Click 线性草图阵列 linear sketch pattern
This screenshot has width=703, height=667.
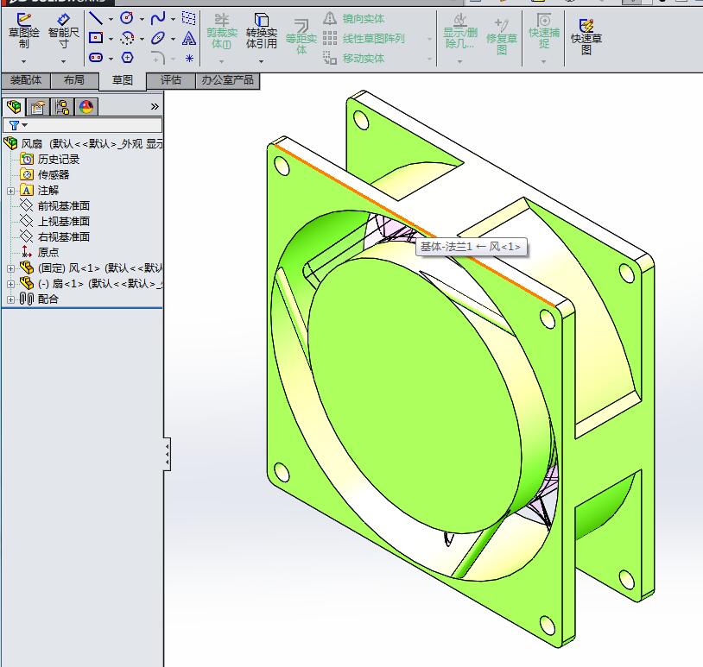(x=364, y=39)
